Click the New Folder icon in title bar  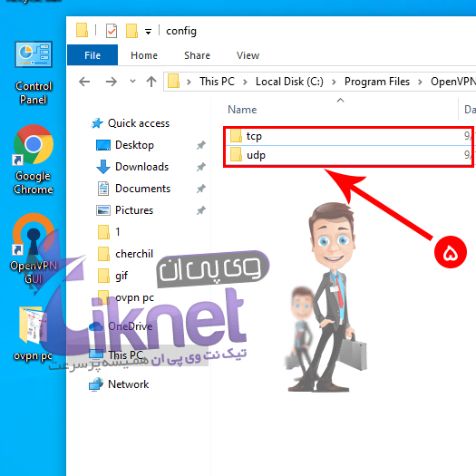pos(131,31)
